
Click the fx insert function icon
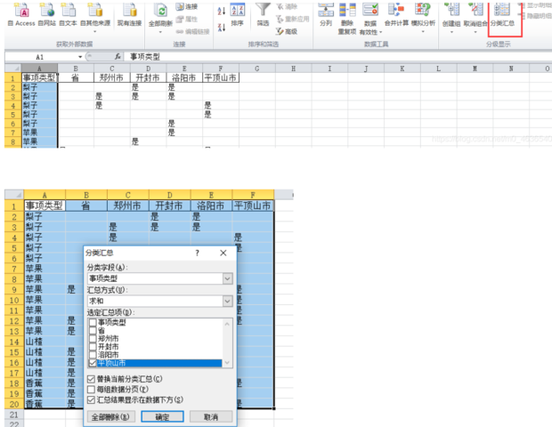coord(118,57)
